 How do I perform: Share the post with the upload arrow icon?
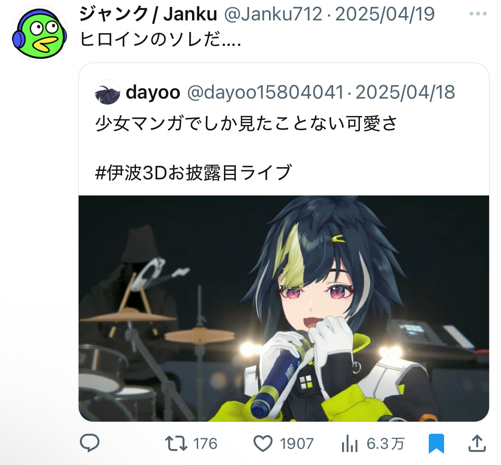[x=477, y=443]
